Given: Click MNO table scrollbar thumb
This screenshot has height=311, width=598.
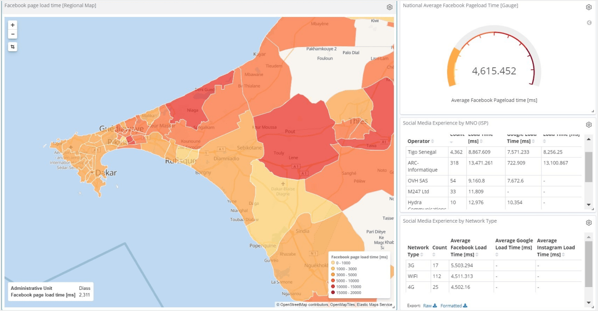Looking at the screenshot, I should [589, 166].
